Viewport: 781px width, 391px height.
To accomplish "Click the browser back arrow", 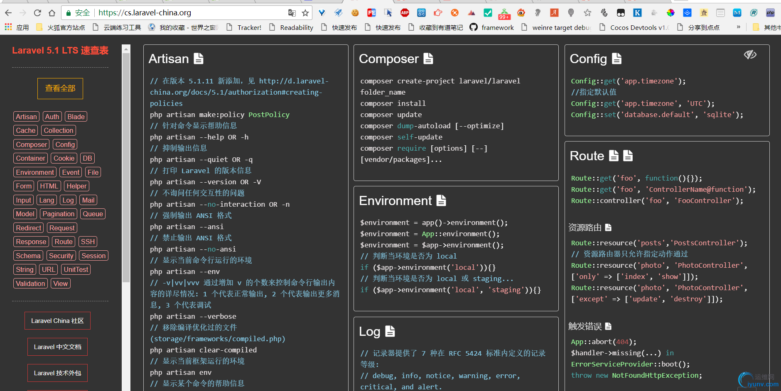I will 8,13.
